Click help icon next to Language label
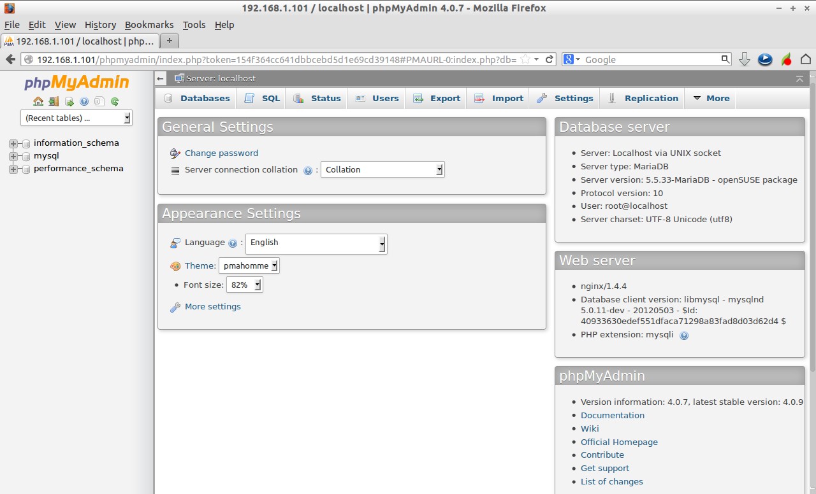The height and width of the screenshot is (494, 816). tap(233, 243)
